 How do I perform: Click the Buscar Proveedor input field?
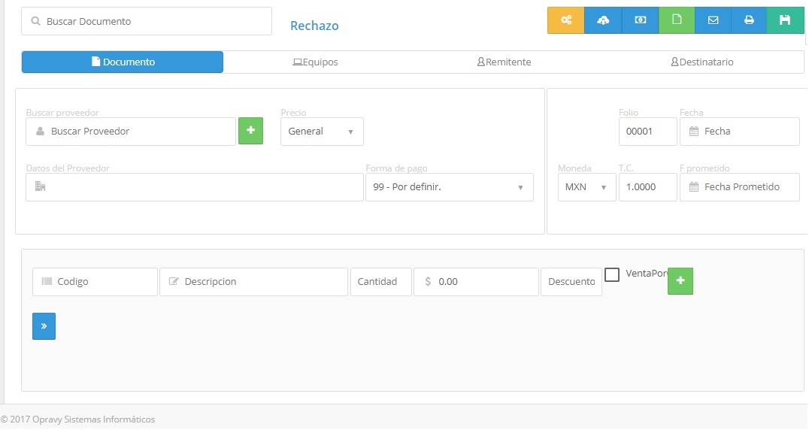coord(131,132)
